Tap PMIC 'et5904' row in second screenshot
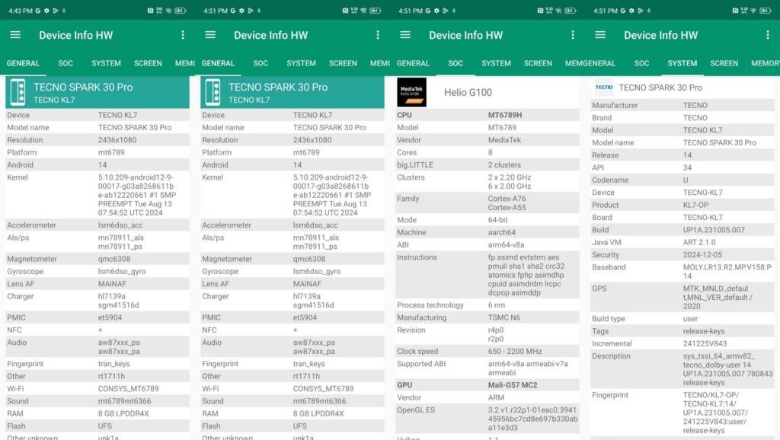Viewport: 780px width, 440px height. (292, 317)
